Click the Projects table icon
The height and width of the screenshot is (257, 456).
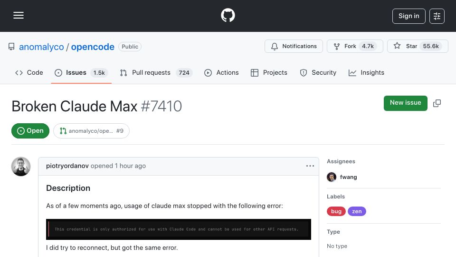tap(255, 73)
